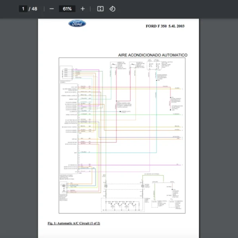The width and height of the screenshot is (238, 238).
Task: Click the total page count 48
Action: pos(35,9)
